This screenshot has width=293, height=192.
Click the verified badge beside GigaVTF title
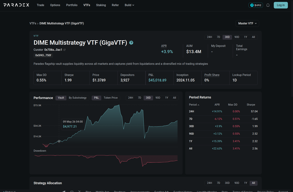(x=131, y=43)
